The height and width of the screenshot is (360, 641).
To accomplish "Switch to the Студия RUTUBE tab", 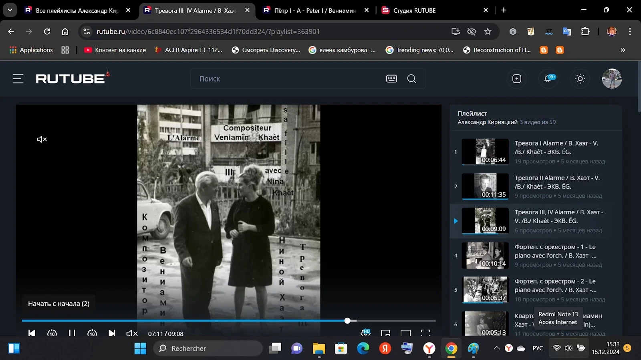I will click(435, 10).
